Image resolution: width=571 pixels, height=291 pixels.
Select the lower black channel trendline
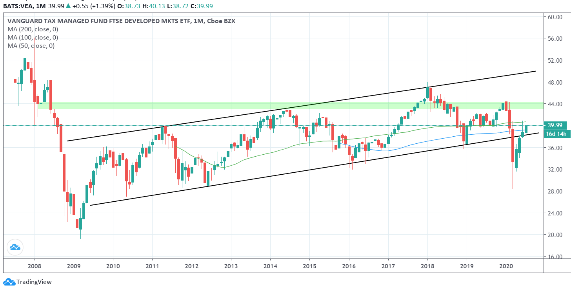click(x=314, y=169)
